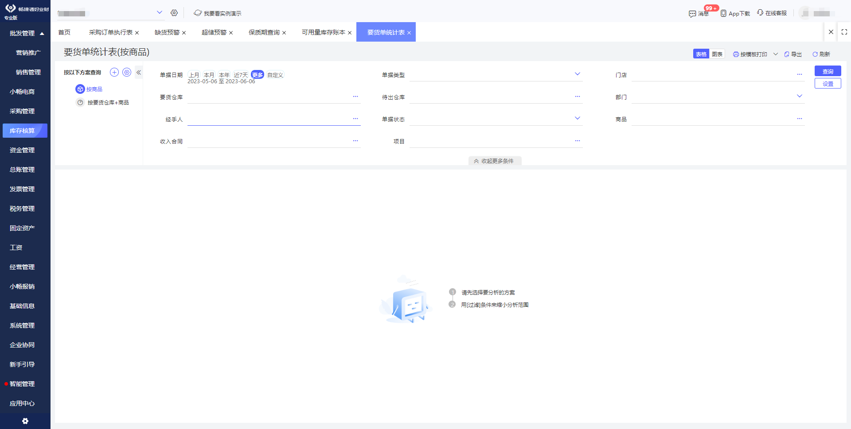Select 本月 date range

[x=209, y=75]
